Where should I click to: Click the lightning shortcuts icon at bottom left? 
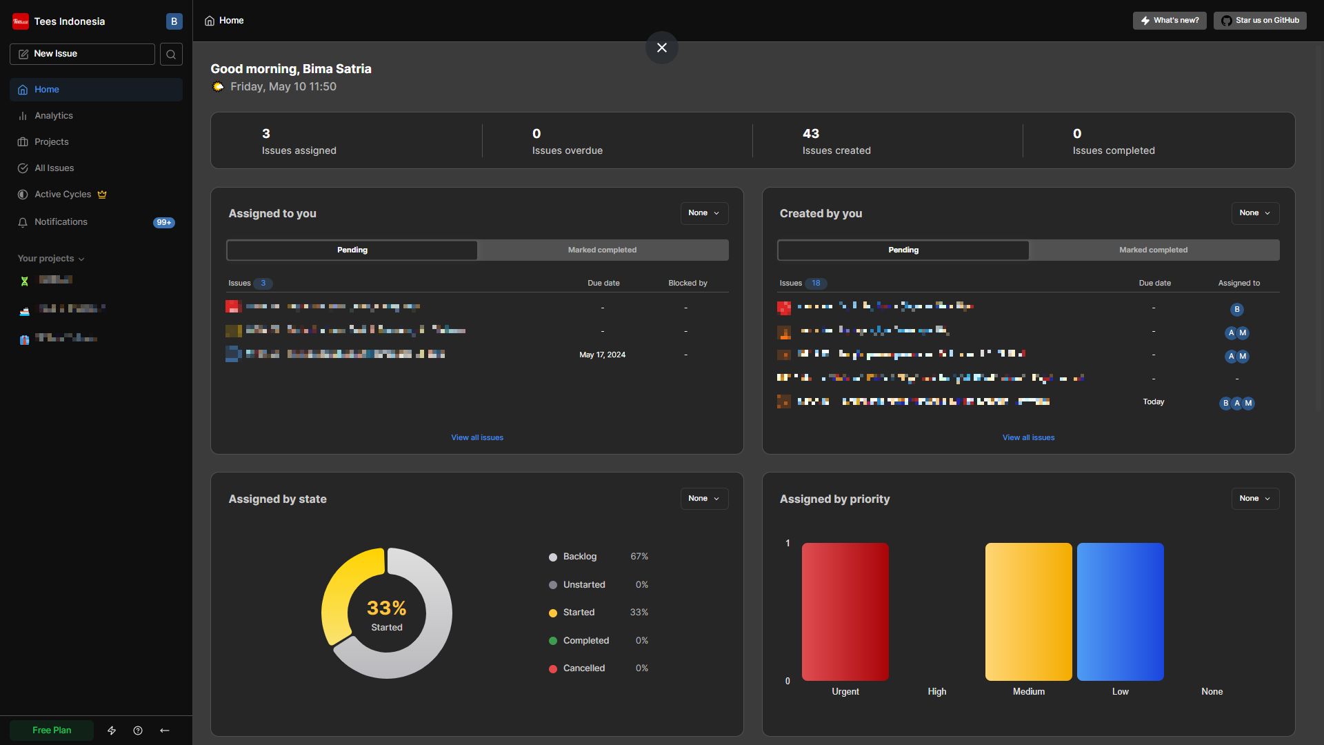click(x=112, y=731)
